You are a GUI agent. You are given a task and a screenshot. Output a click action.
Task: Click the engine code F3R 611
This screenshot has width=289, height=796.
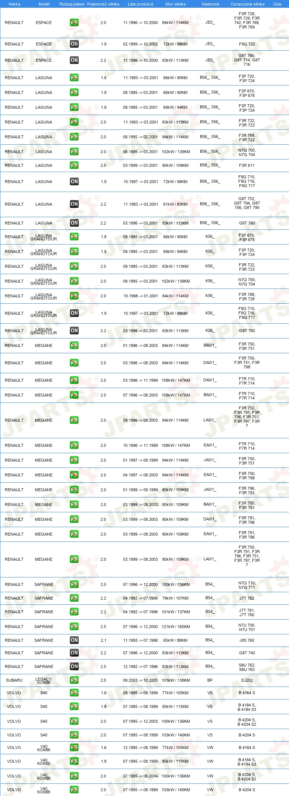(x=247, y=165)
